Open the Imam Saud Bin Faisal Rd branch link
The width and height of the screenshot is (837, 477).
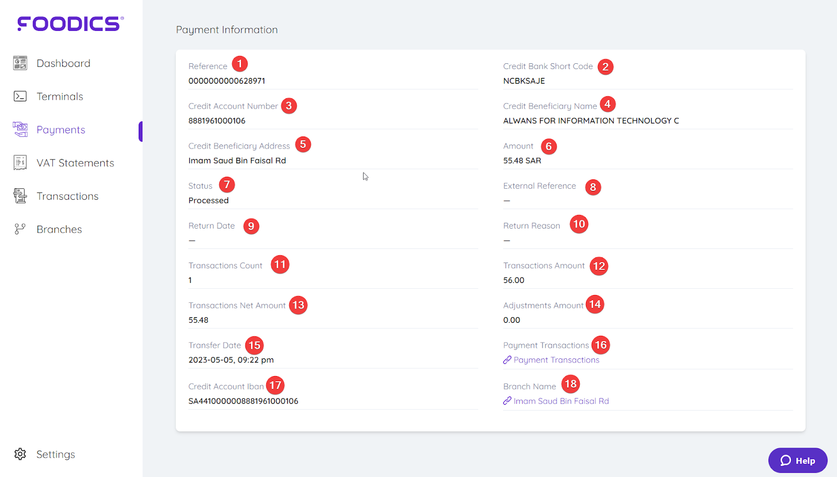coord(561,401)
